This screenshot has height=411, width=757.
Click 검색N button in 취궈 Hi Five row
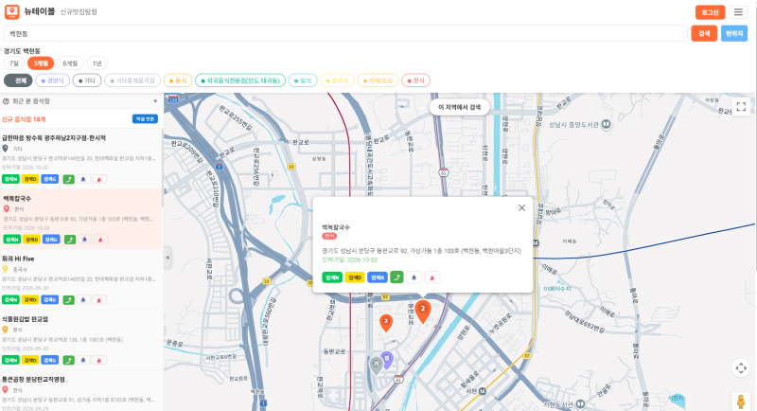[x=10, y=300]
